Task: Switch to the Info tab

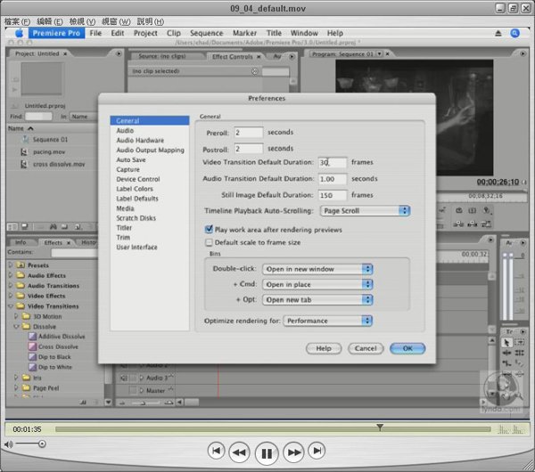Action: tap(21, 242)
